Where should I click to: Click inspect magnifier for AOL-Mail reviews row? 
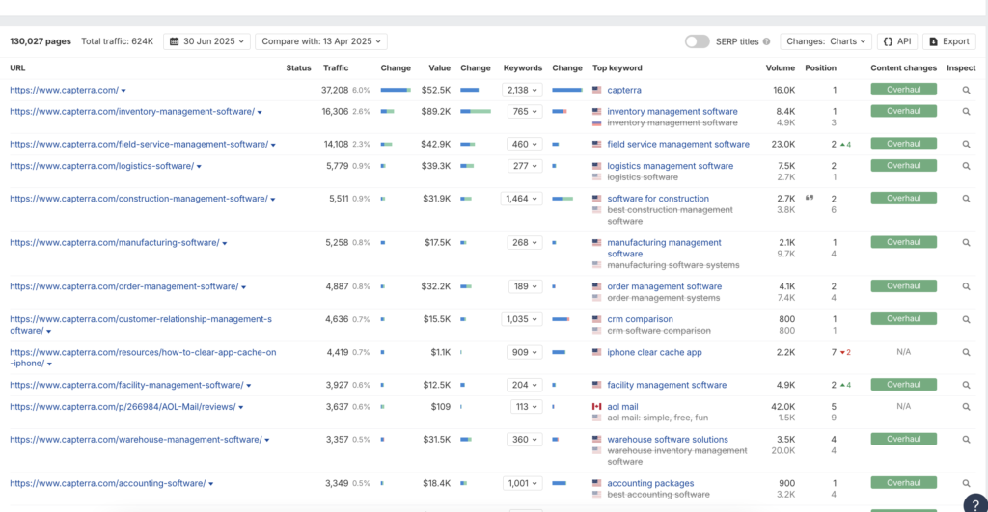coord(966,407)
